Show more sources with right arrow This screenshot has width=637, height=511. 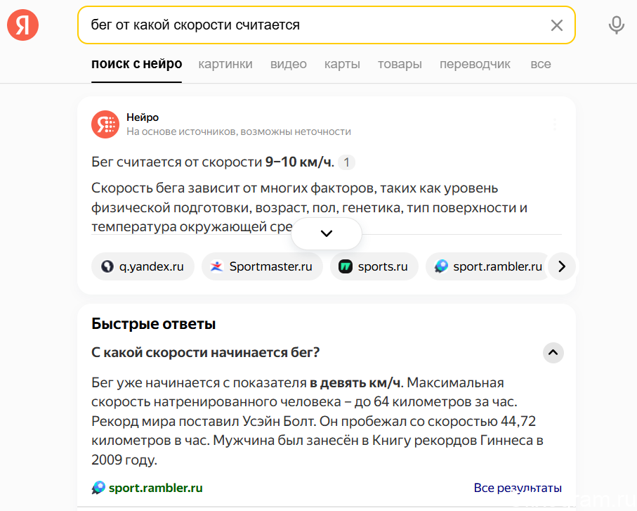click(x=562, y=266)
